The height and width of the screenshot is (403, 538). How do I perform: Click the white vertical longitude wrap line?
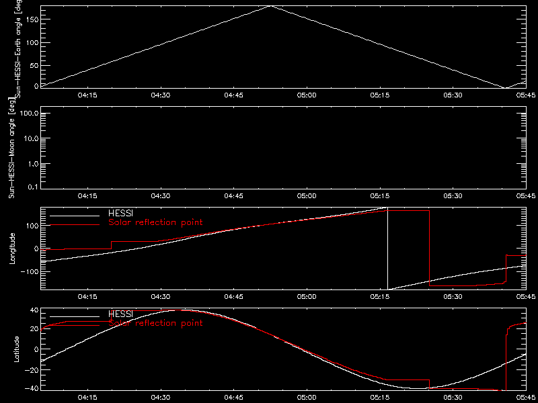coord(388,249)
